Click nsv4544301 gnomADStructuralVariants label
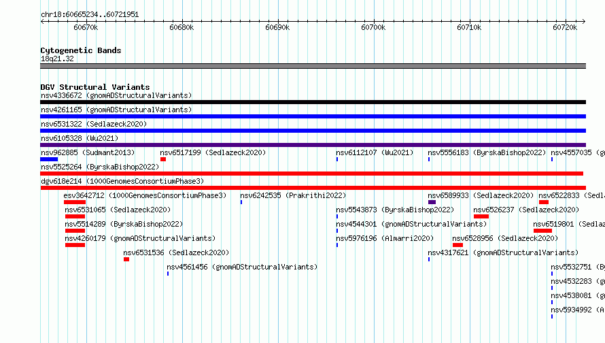This screenshot has width=605, height=343. click(411, 224)
